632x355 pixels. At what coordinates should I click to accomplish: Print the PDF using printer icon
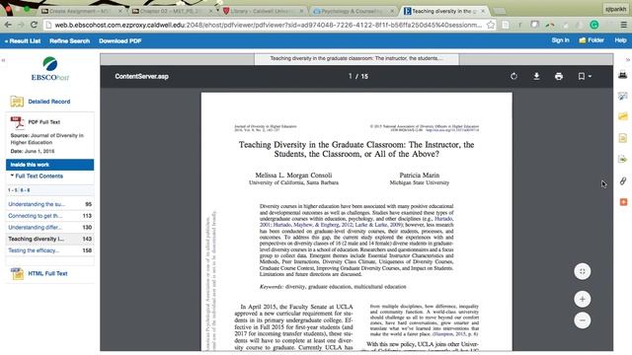(x=559, y=76)
